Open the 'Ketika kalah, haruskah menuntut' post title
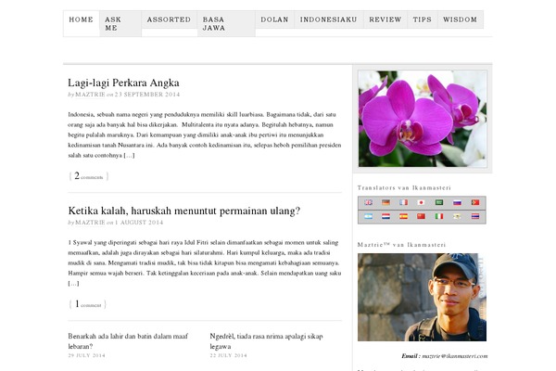The width and height of the screenshot is (556, 371). pyautogui.click(x=184, y=211)
